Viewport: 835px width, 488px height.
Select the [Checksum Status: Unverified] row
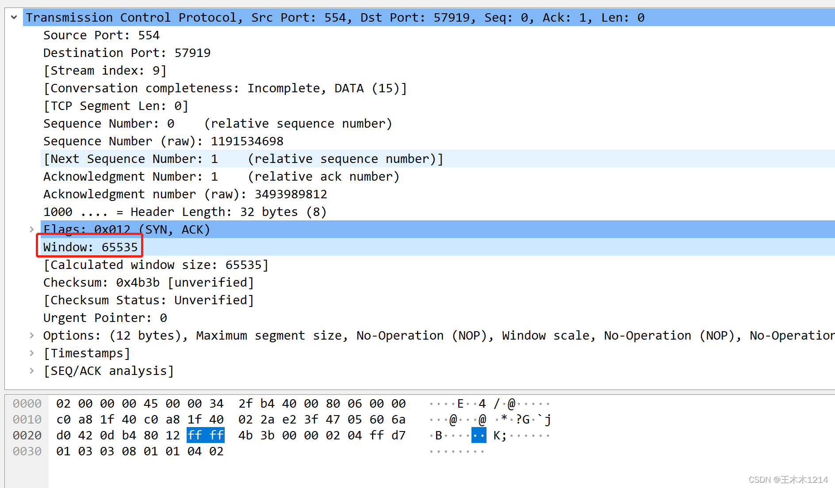point(438,300)
